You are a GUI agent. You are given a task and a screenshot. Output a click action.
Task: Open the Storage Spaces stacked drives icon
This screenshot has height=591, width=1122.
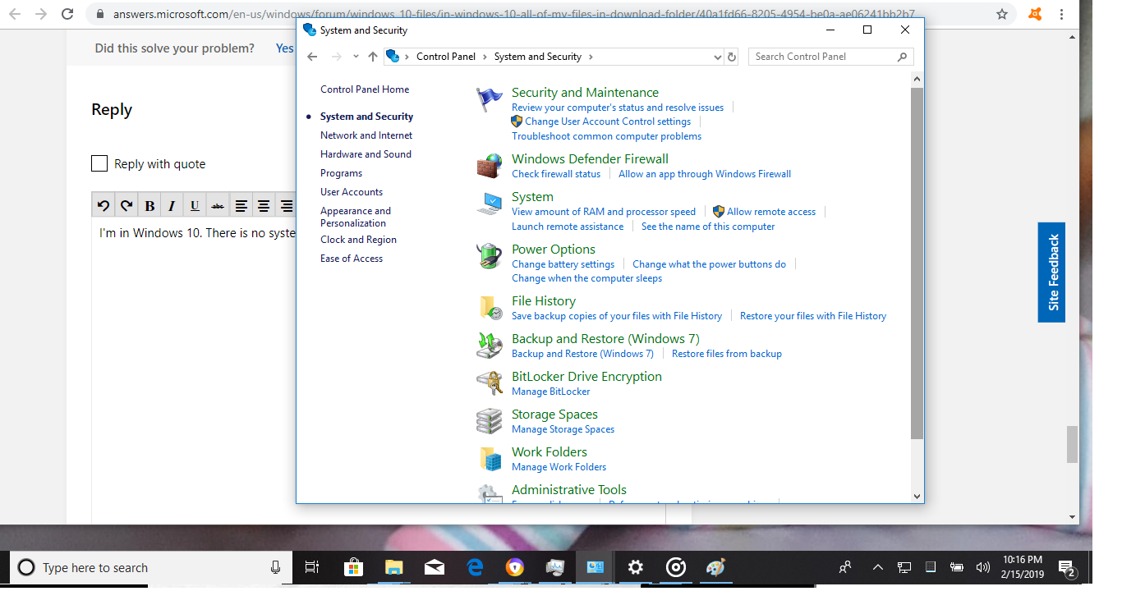[490, 421]
